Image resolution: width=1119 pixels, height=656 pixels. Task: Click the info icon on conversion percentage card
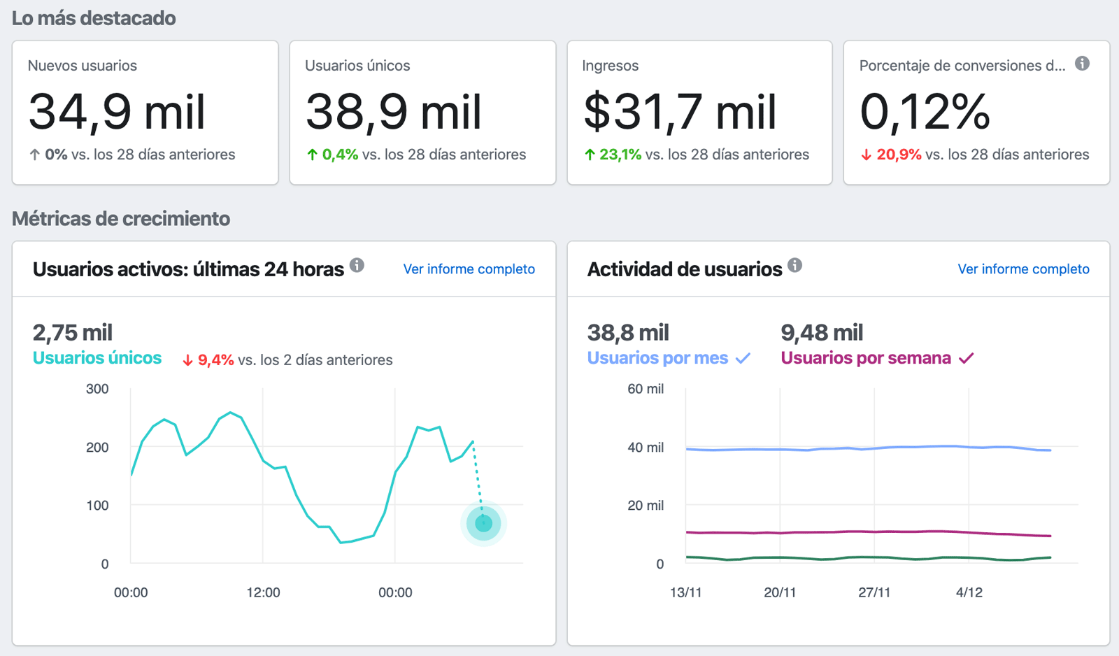click(1082, 64)
